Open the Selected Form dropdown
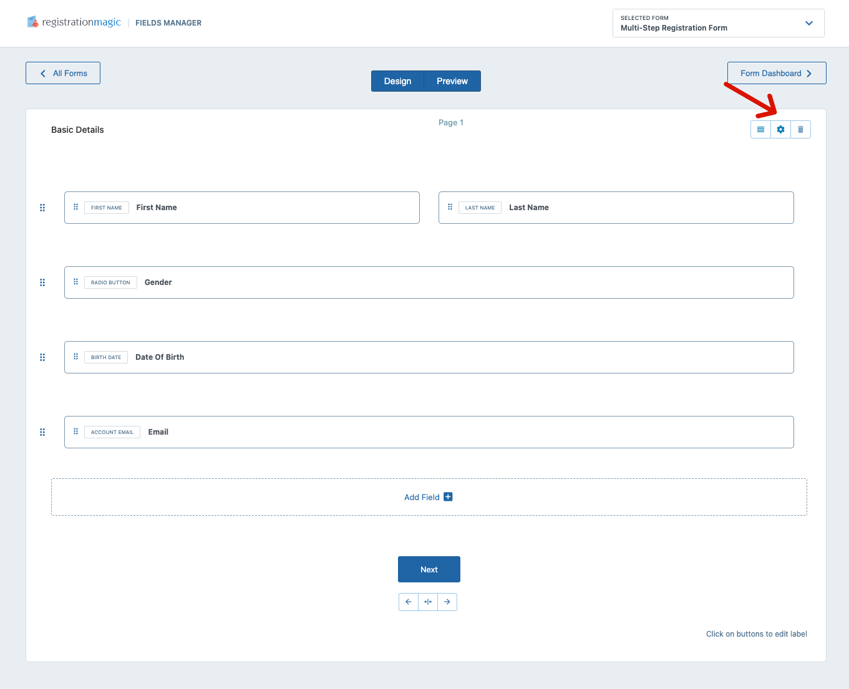The image size is (849, 689). pos(809,22)
